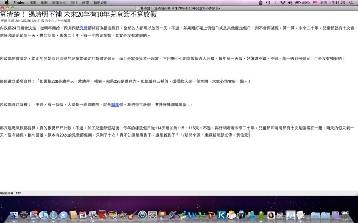The image size is (358, 223).
Task: Follow the 颱風 hyperlink in the quote
Action: [x=115, y=105]
